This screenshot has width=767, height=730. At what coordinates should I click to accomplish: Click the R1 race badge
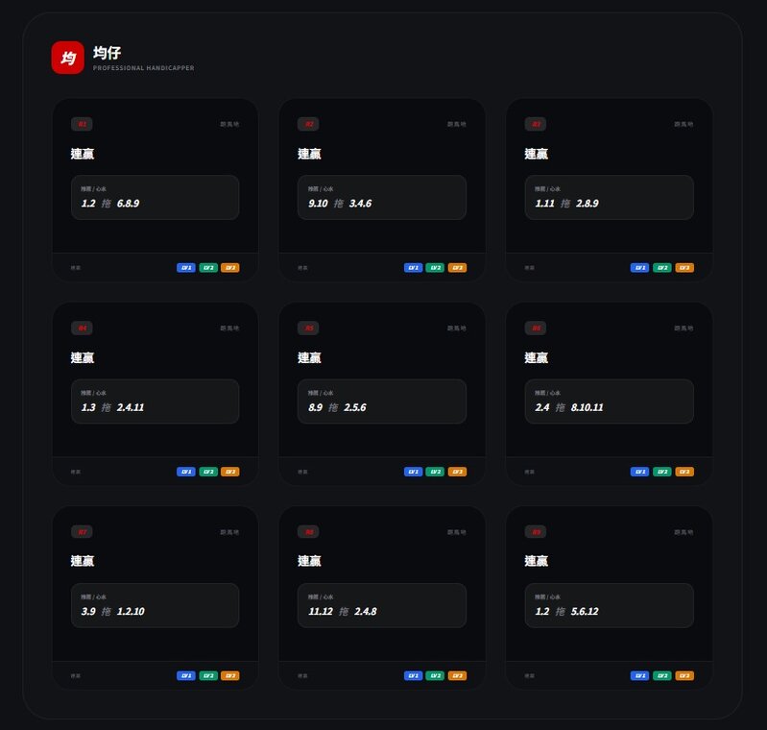click(x=83, y=124)
